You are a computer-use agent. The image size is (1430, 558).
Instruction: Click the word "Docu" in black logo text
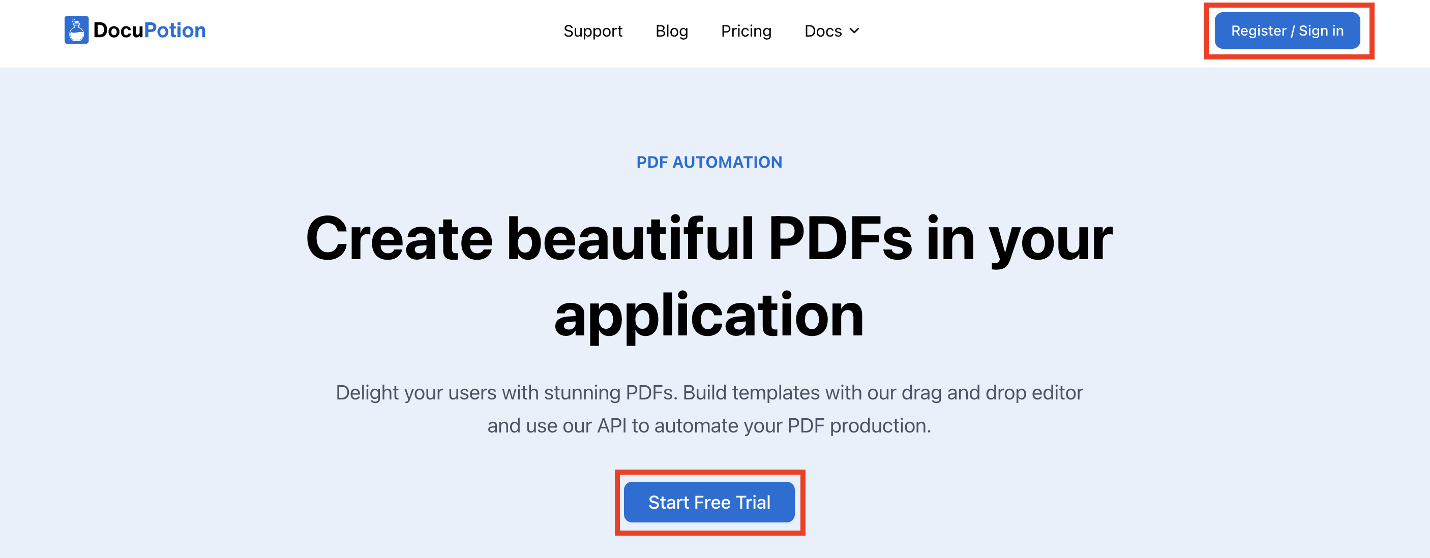[x=118, y=30]
